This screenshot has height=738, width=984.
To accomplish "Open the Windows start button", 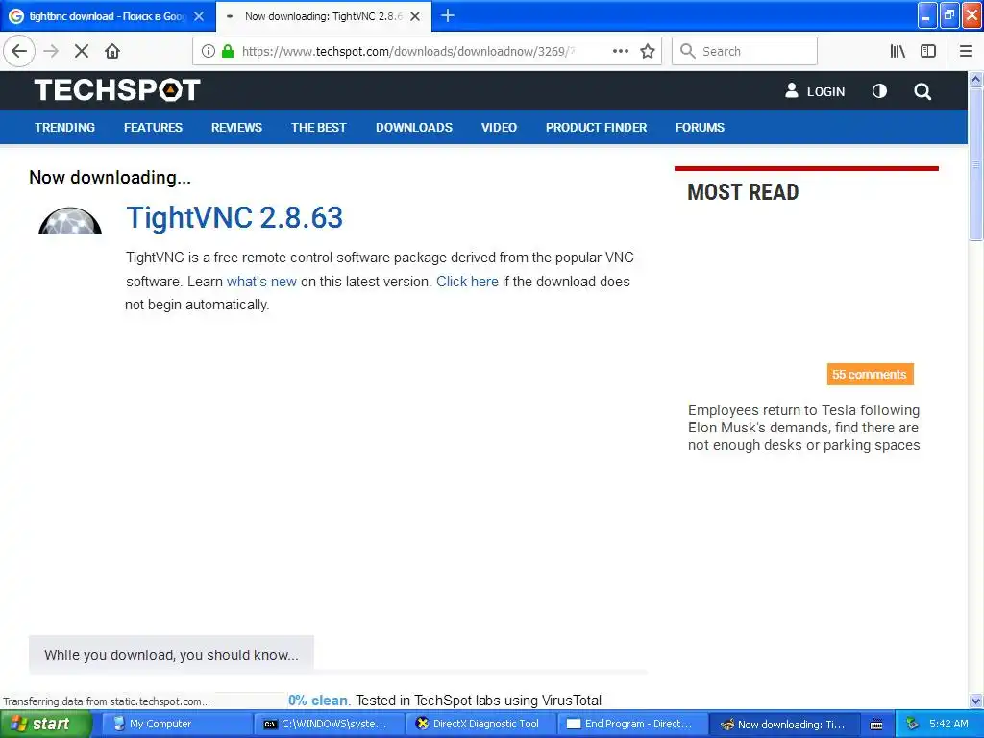I will point(46,724).
